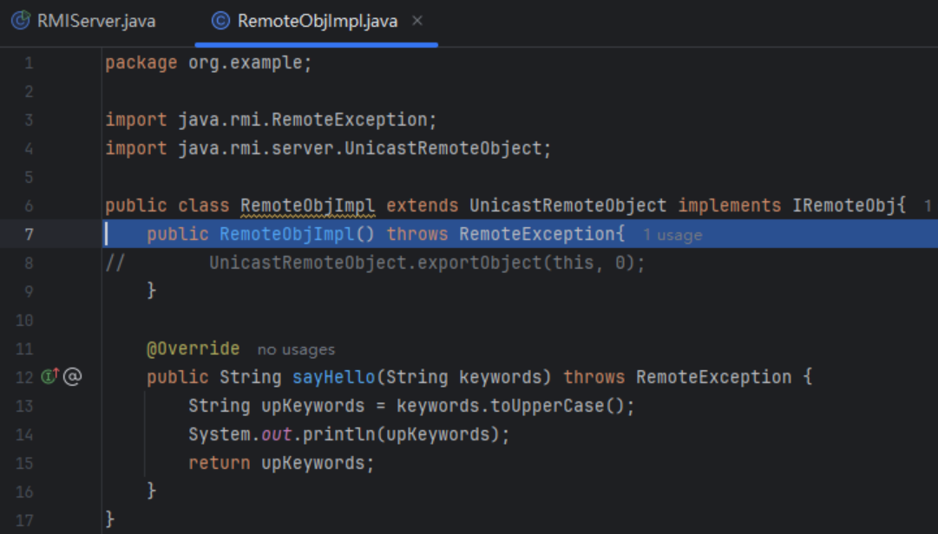Click the RemoteObjImpl class name in the declaration
938x534 pixels.
(x=307, y=205)
